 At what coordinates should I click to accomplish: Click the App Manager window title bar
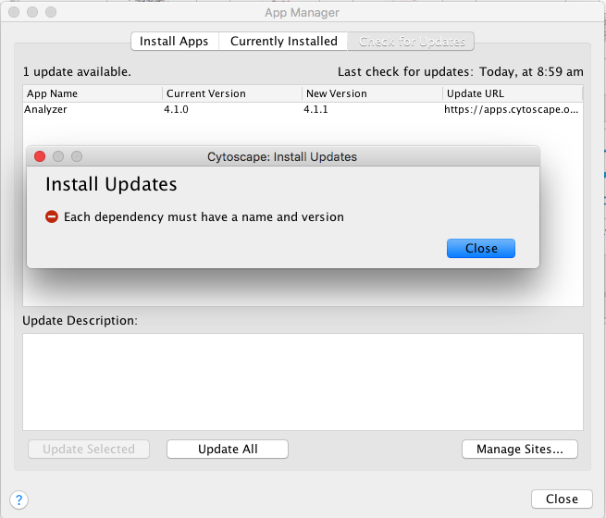303,12
